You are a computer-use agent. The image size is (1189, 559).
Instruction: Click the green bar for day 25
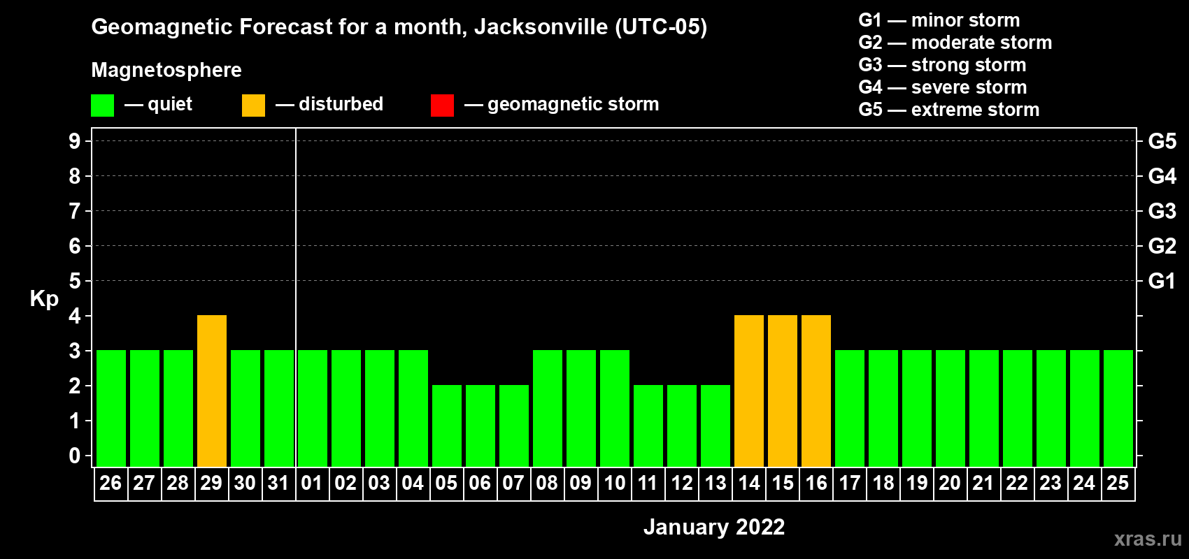click(x=1118, y=408)
